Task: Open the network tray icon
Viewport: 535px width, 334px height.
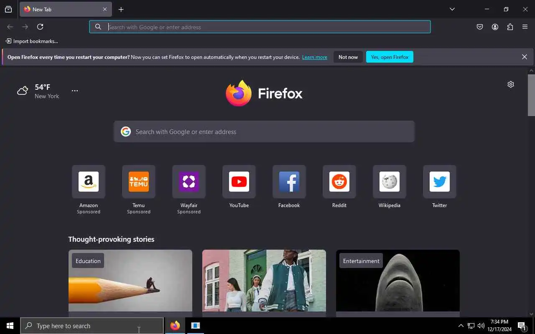Action: click(x=471, y=326)
